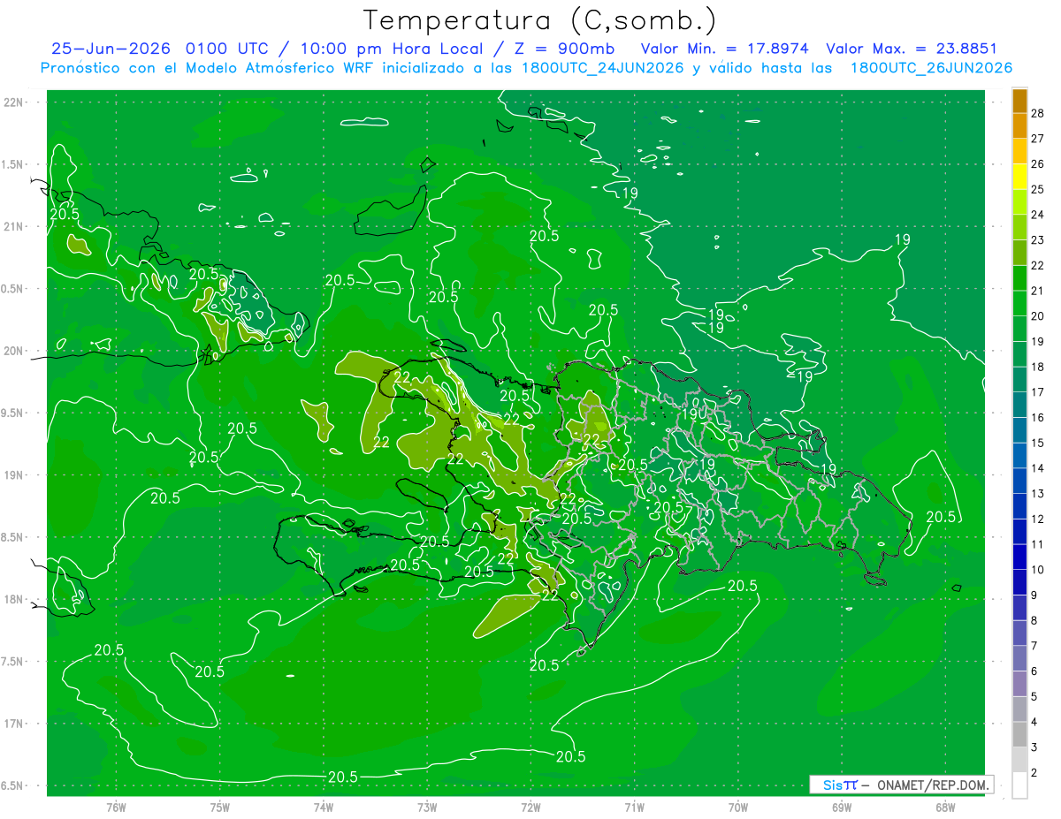Click the "71W" longitude axis label
Image resolution: width=1061 pixels, height=819 pixels.
click(634, 807)
